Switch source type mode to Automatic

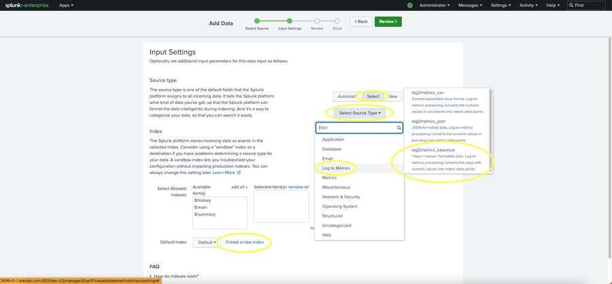coord(345,96)
